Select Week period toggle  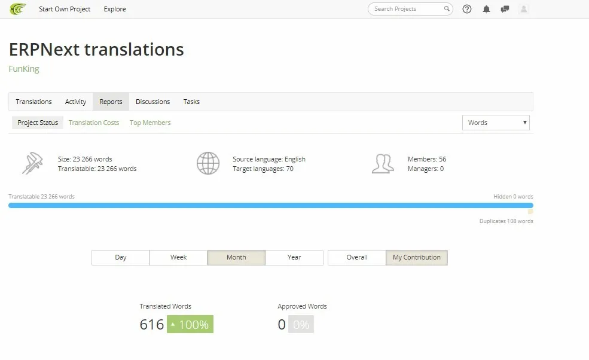[x=178, y=257]
